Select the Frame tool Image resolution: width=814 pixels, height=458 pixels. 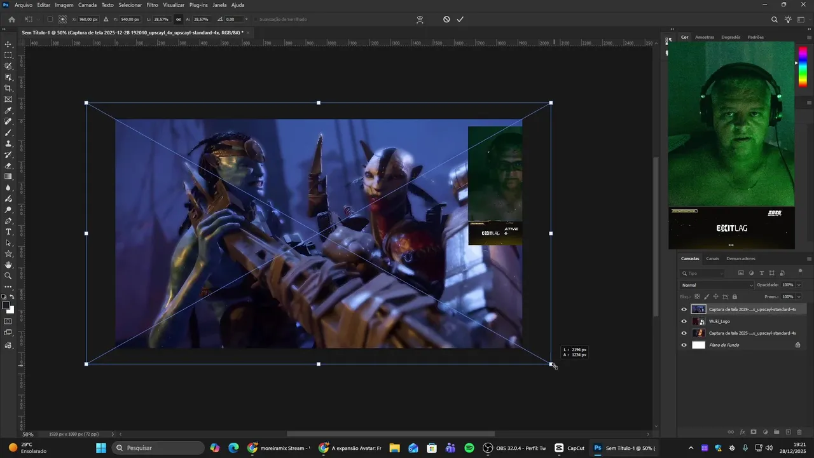click(x=8, y=99)
